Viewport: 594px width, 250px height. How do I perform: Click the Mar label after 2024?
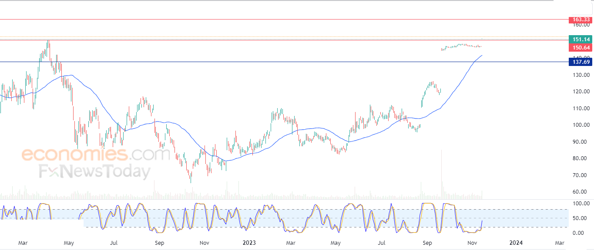tap(560, 243)
